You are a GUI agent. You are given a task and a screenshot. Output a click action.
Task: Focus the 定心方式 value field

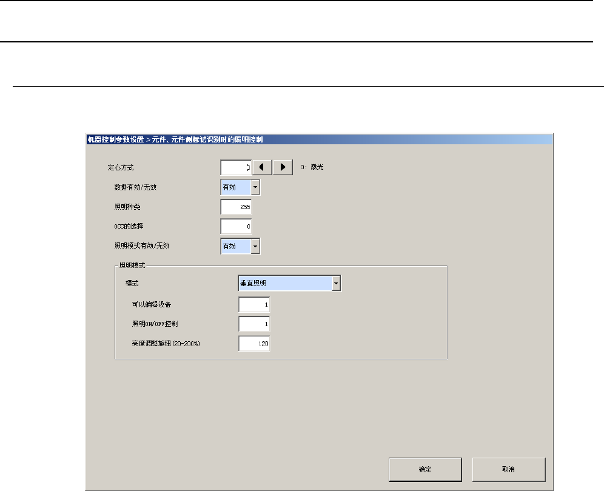(x=235, y=167)
